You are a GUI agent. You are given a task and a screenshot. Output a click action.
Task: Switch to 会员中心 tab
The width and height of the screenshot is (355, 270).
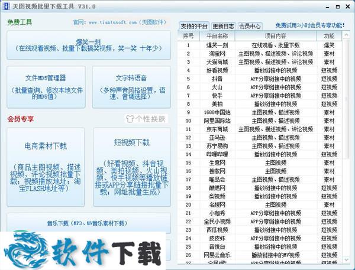click(x=250, y=26)
